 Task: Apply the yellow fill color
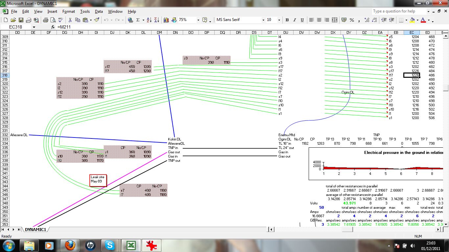[412, 20]
